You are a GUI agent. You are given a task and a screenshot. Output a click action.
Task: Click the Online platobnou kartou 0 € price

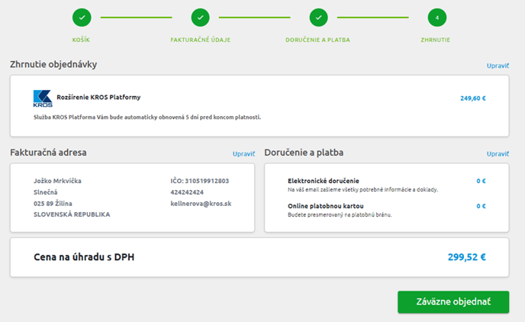(x=482, y=206)
